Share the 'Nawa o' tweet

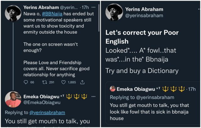[83, 82]
